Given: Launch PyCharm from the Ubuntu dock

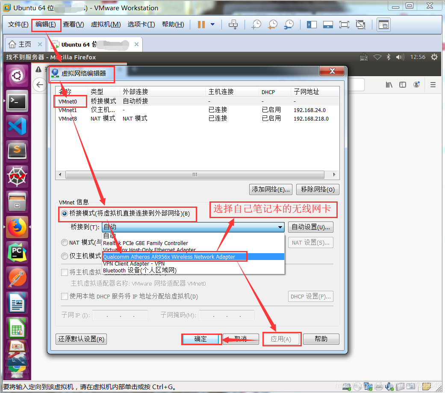Looking at the screenshot, I should [17, 252].
